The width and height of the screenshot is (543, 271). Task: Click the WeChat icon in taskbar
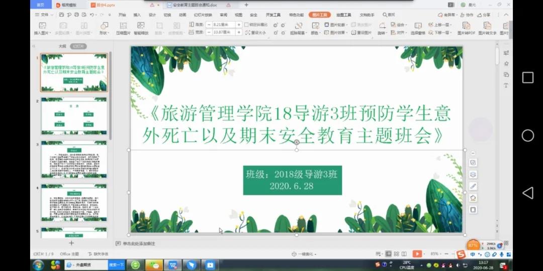[x=154, y=265]
